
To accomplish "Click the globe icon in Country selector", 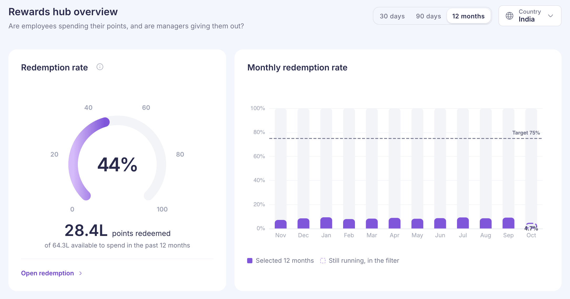I will 510,16.
